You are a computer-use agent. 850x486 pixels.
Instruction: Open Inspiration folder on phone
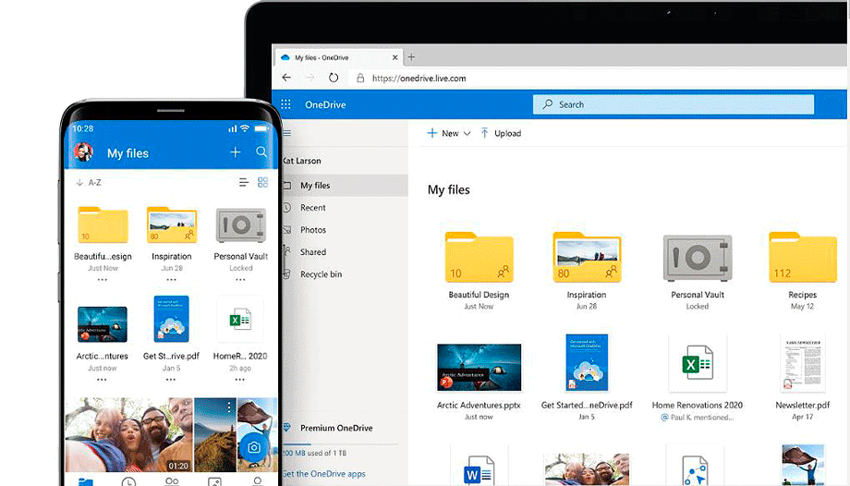coord(172,225)
